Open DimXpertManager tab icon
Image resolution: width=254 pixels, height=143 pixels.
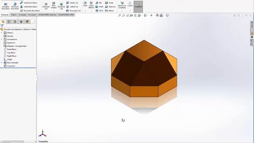(21, 21)
